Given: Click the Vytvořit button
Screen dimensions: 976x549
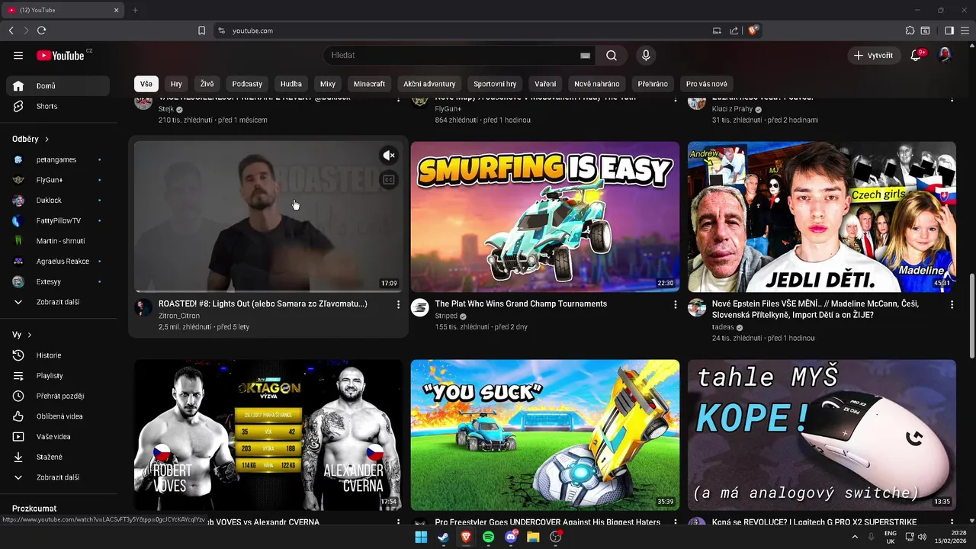Looking at the screenshot, I should [x=874, y=55].
